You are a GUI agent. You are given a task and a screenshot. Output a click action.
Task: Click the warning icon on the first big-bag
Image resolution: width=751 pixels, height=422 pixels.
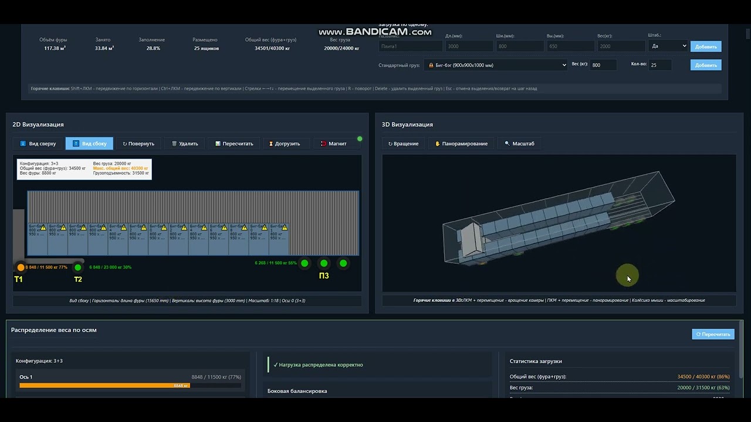(x=43, y=227)
